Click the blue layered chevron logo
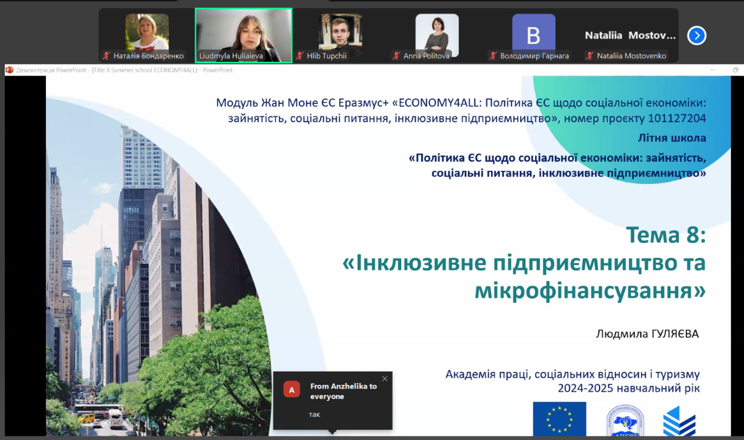744x440 pixels. pos(680,420)
